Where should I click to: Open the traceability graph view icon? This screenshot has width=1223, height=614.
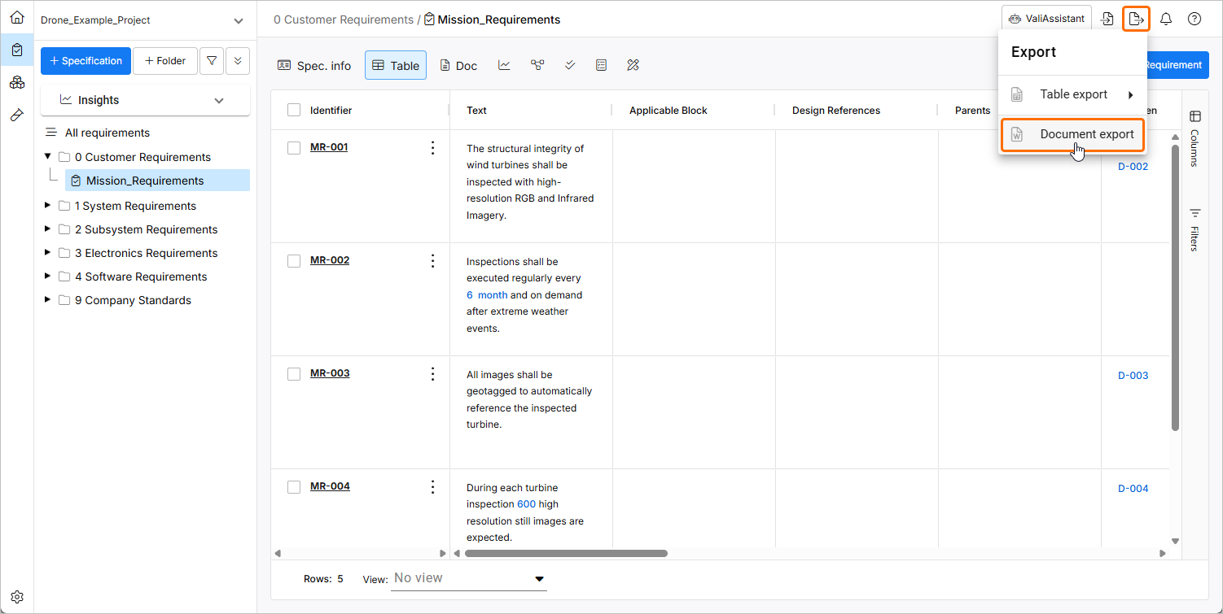(537, 65)
